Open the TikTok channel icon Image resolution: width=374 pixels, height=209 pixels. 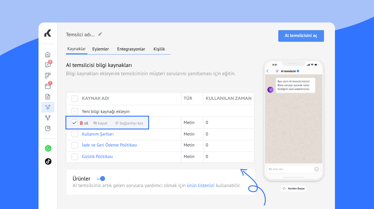pos(48,161)
